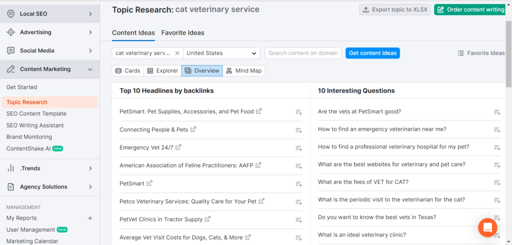Open the United States country dropdown
This screenshot has height=245, width=512.
pyautogui.click(x=221, y=53)
